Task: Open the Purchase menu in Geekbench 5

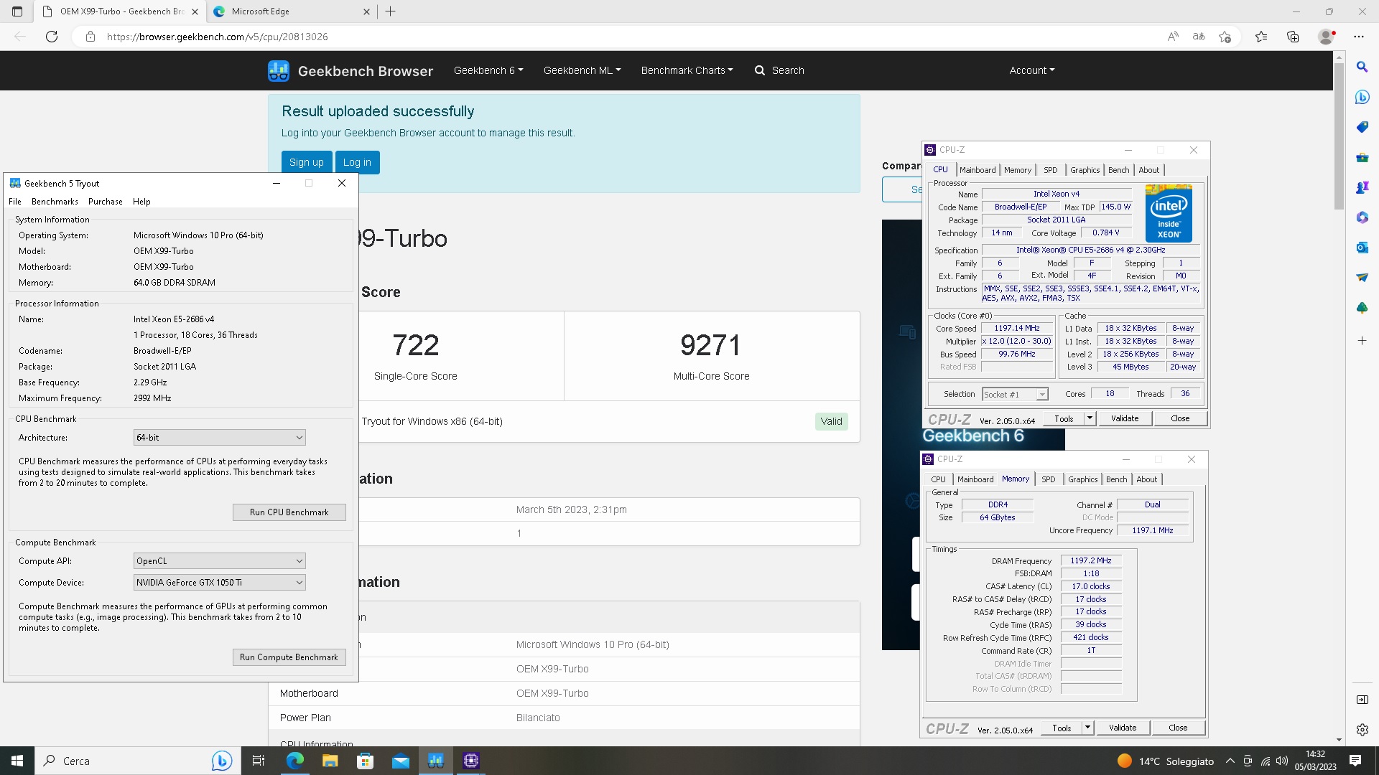Action: (x=106, y=202)
